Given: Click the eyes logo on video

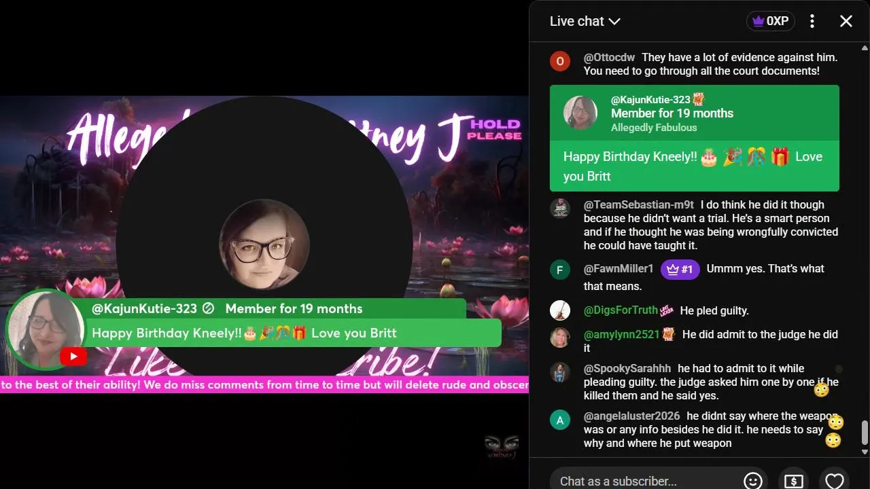Looking at the screenshot, I should [x=501, y=447].
